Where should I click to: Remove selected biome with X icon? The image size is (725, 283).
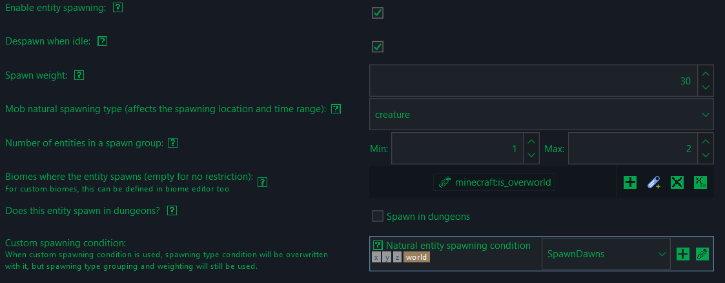coord(677,182)
